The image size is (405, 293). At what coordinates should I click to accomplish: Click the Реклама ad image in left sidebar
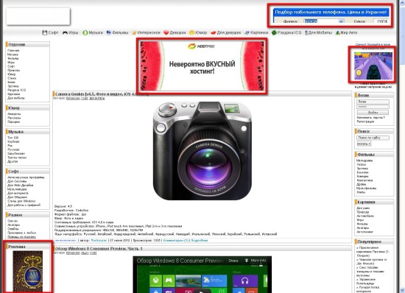[28, 271]
